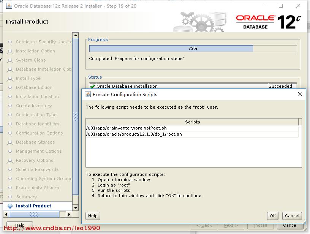Click the green checkmark beside Oracle Database installation

click(x=92, y=86)
